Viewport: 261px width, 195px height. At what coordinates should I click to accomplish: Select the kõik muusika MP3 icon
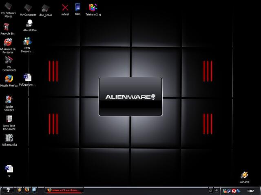(x=9, y=140)
